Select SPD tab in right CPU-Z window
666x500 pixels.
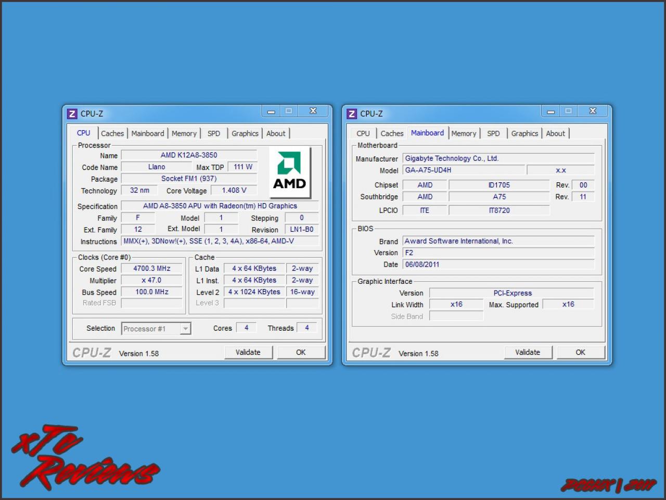click(x=493, y=133)
